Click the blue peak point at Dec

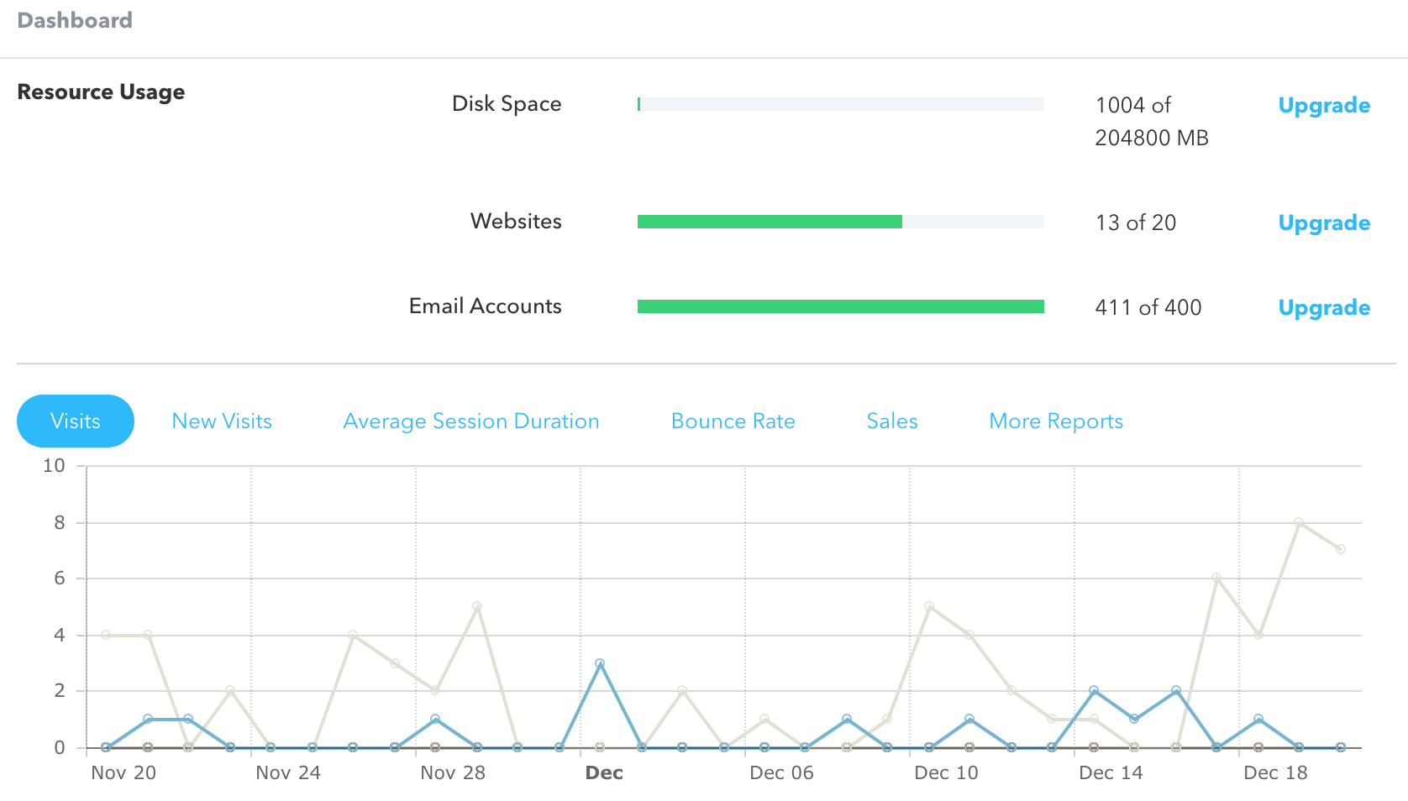(x=600, y=663)
